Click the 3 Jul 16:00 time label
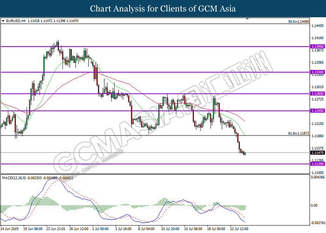Screen dimensions: 326x233 tap(123, 229)
